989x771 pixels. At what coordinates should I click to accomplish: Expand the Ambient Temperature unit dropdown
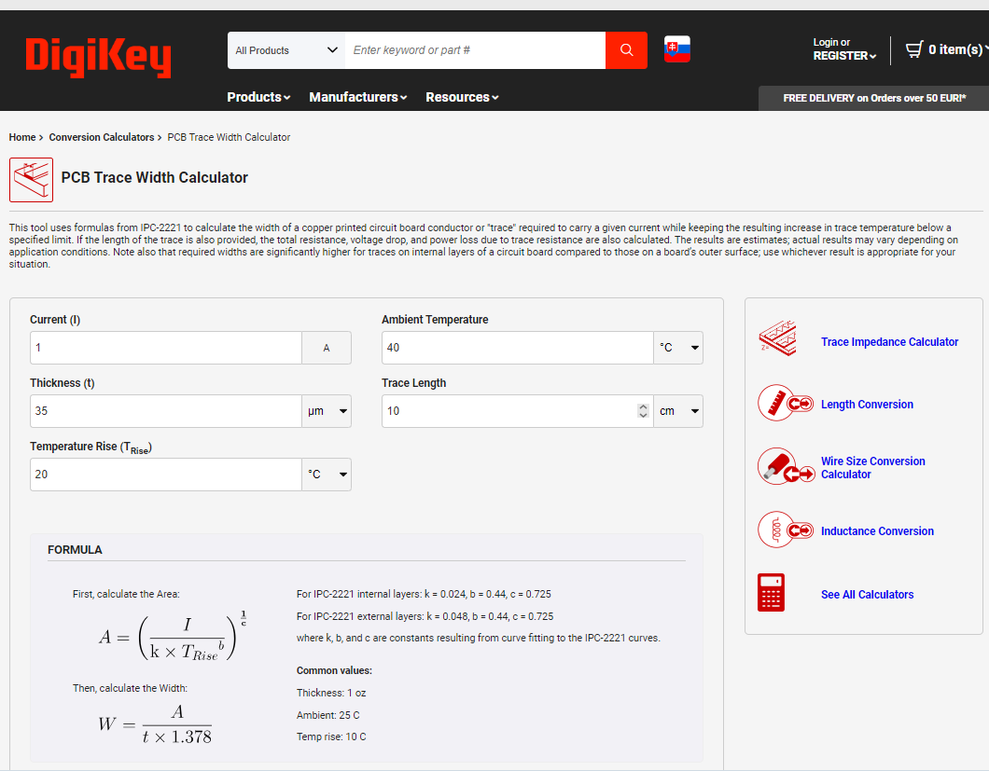click(x=678, y=348)
